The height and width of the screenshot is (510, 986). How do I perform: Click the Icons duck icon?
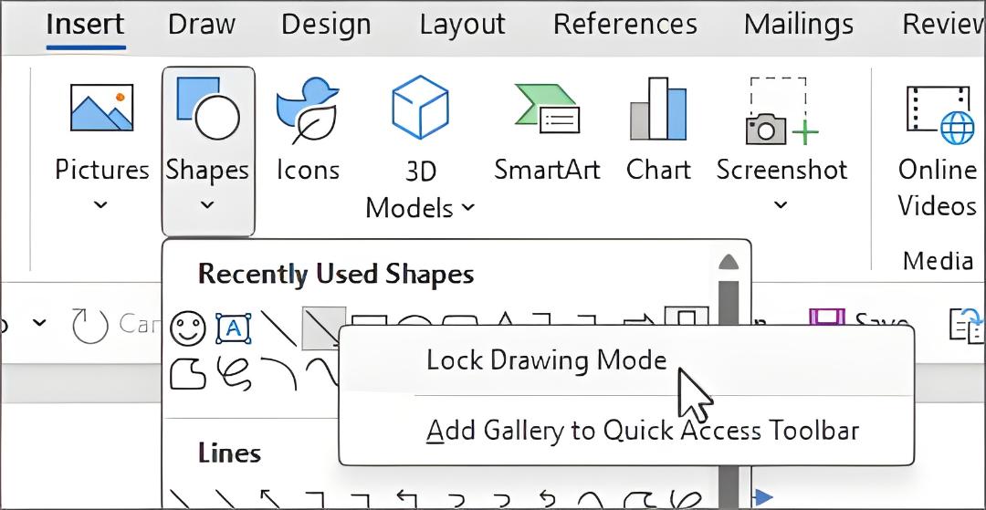pos(308,110)
